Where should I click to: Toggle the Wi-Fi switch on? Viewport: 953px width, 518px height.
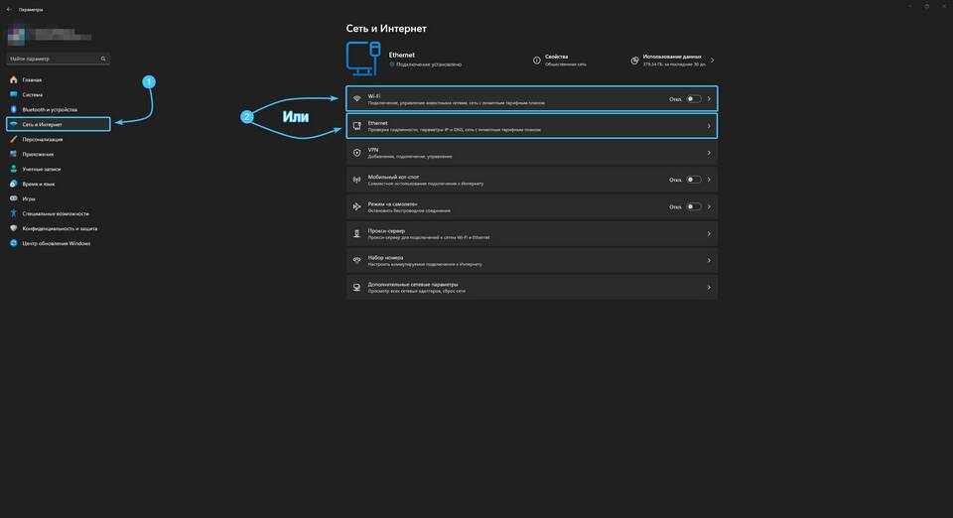(694, 99)
